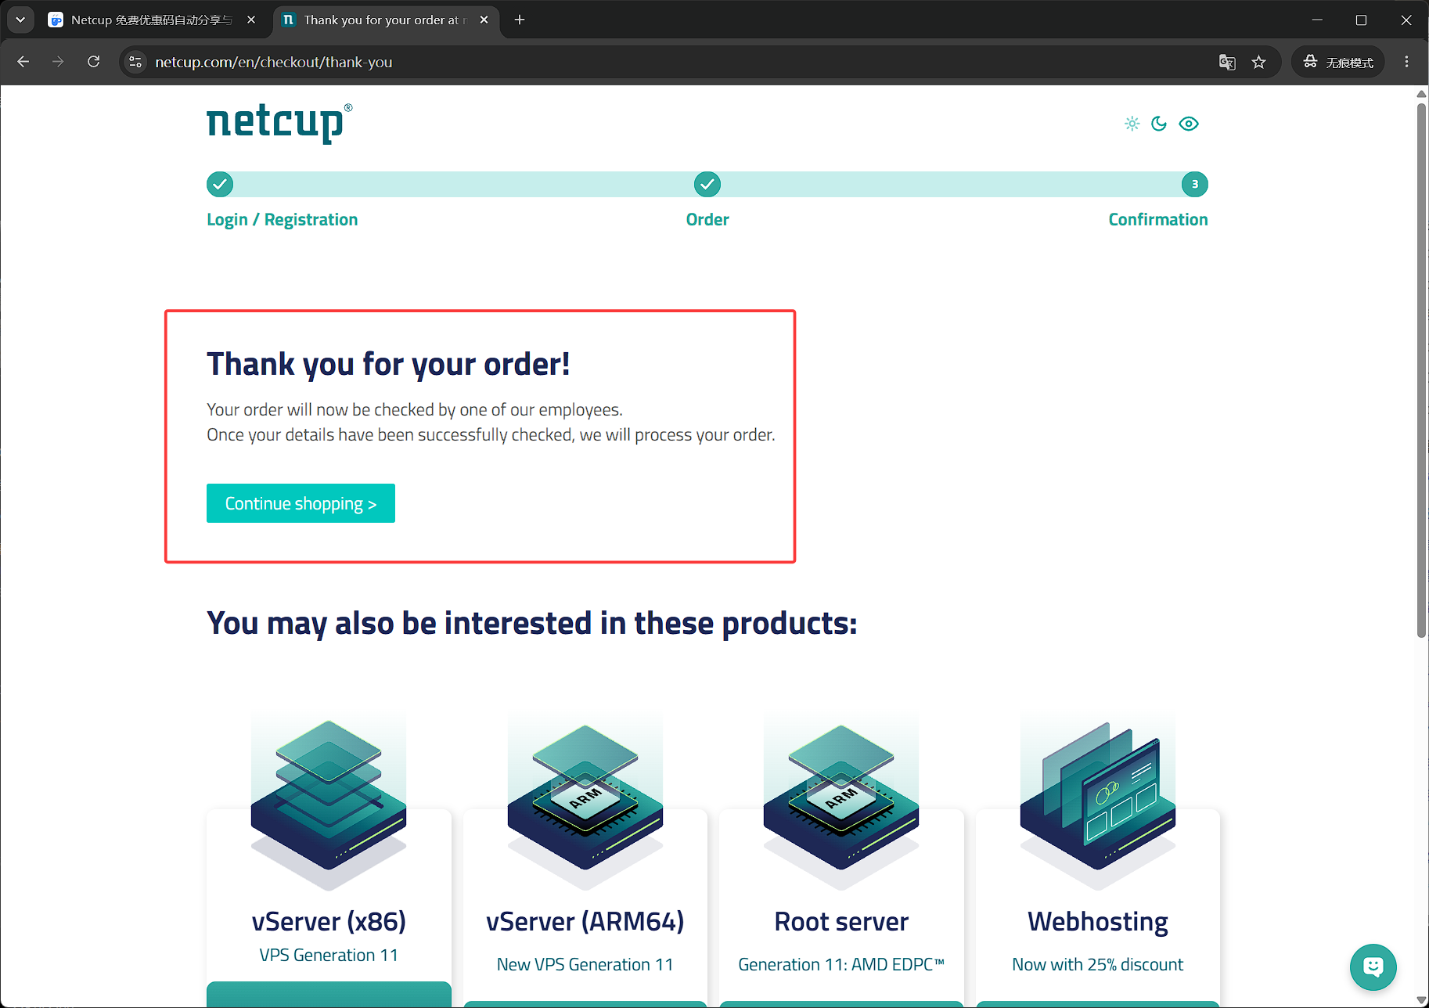Click the Order step label
This screenshot has height=1008, width=1429.
(x=707, y=220)
